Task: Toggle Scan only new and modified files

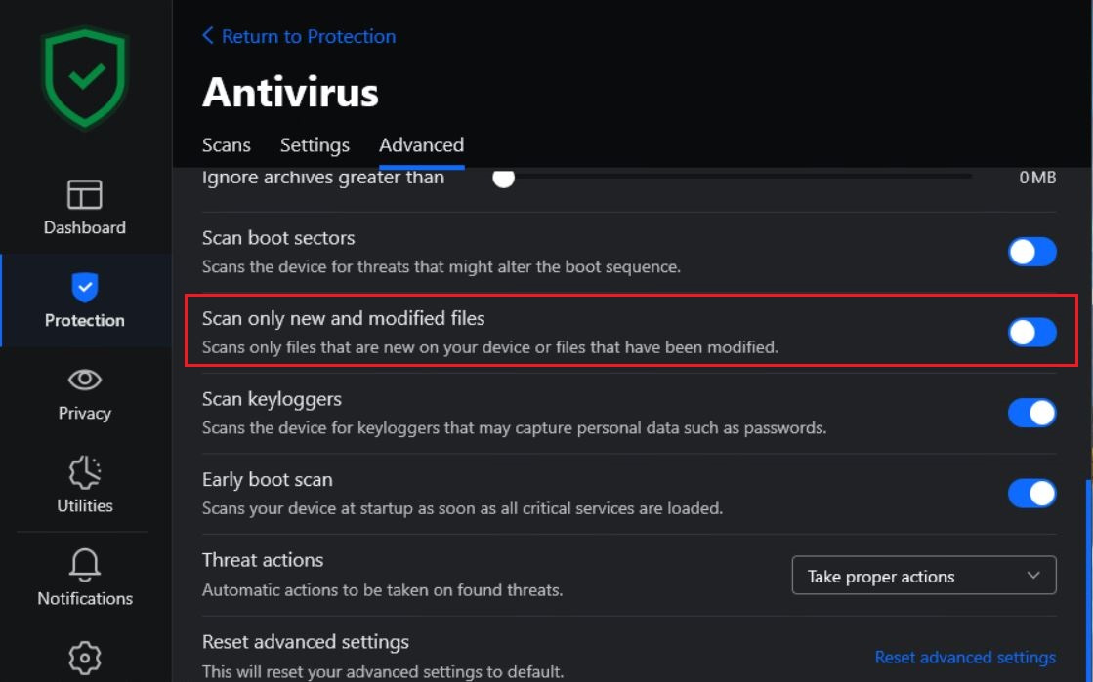Action: tap(1031, 333)
